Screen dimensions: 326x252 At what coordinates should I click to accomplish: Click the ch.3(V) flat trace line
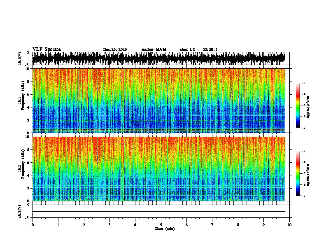click(x=159, y=212)
